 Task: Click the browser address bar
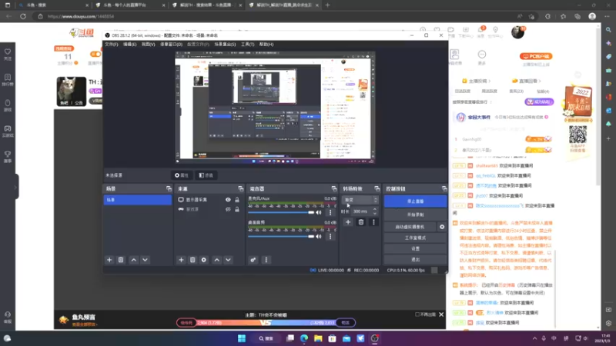pos(275,16)
